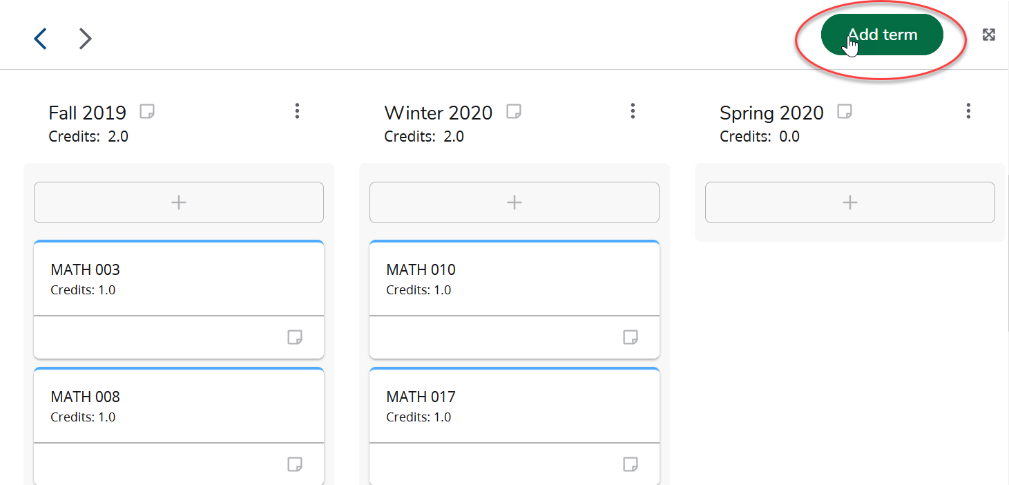
Task: Open the note icon beside Winter 2020
Action: click(x=513, y=111)
